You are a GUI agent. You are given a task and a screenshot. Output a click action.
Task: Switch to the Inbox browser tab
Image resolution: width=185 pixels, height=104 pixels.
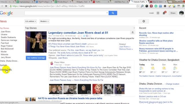[7, 2]
